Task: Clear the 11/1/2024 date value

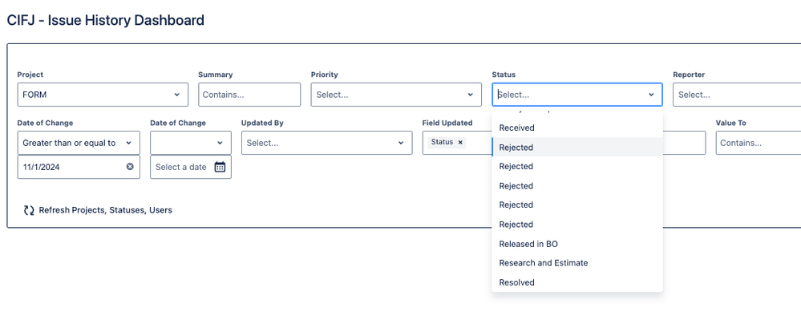Action: coord(130,167)
